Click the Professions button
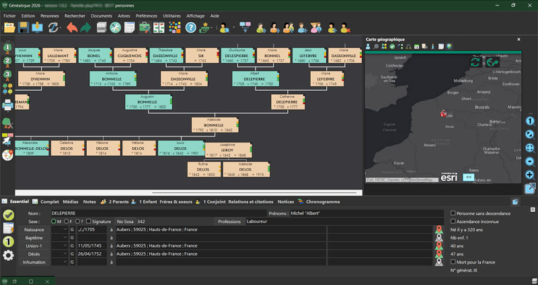The image size is (538, 285). 229,221
